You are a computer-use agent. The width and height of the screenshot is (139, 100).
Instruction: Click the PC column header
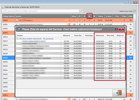[80, 16]
